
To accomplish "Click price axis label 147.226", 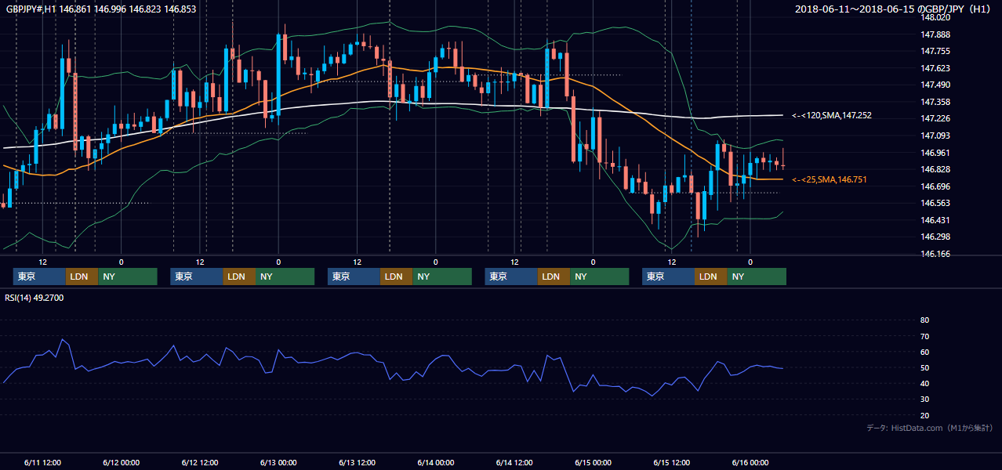I will click(935, 118).
